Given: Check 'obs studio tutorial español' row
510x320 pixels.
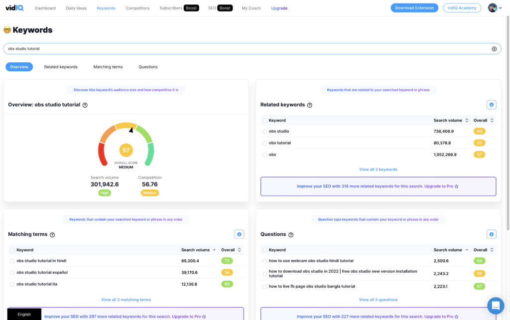Looking at the screenshot, I should (12, 273).
